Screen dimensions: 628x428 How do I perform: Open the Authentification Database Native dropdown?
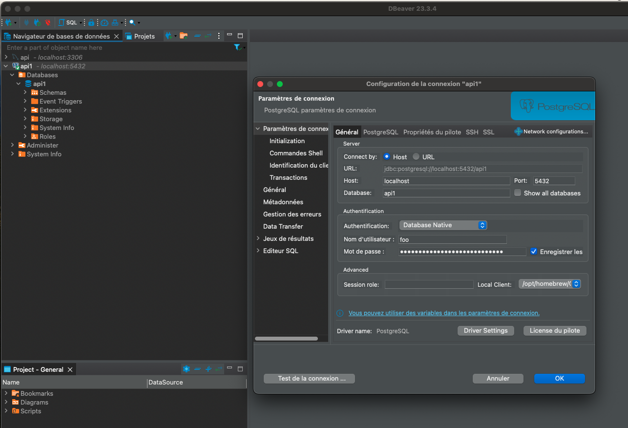(x=443, y=225)
